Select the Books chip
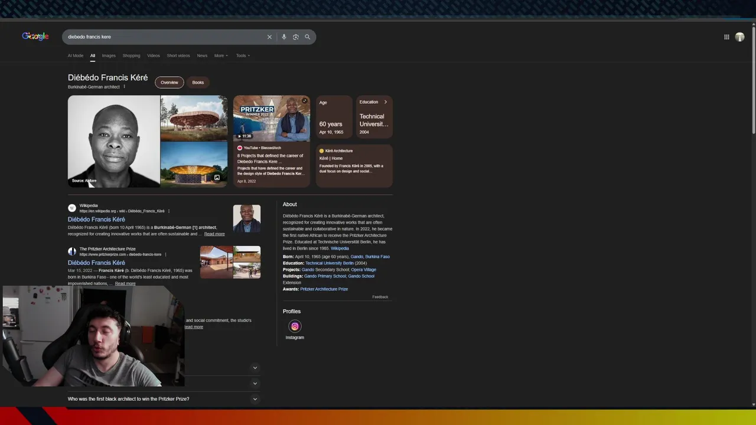756x425 pixels. point(198,83)
